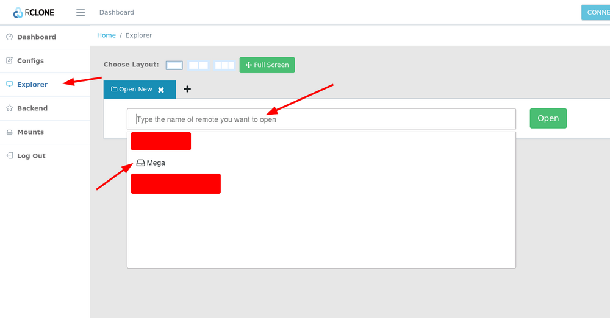Click the Backend star icon

pos(9,108)
